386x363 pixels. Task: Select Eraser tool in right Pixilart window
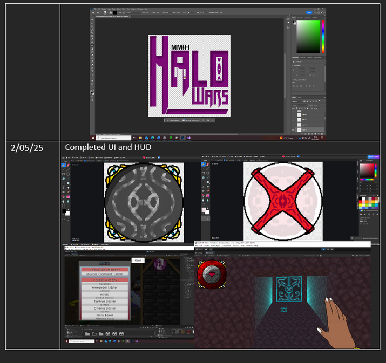[208, 164]
